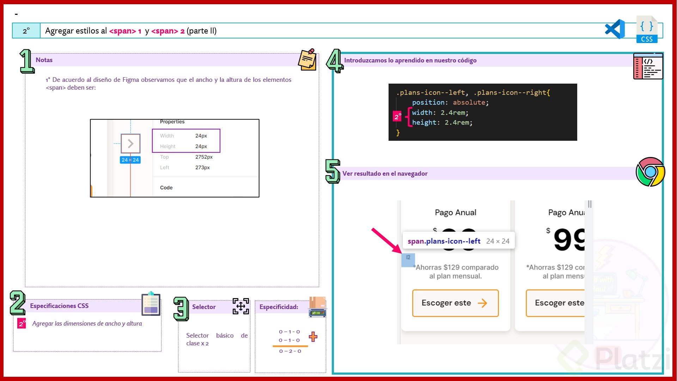This screenshot has height=381, width=677.
Task: Click the calculator icon below the package box
Action: 317,313
